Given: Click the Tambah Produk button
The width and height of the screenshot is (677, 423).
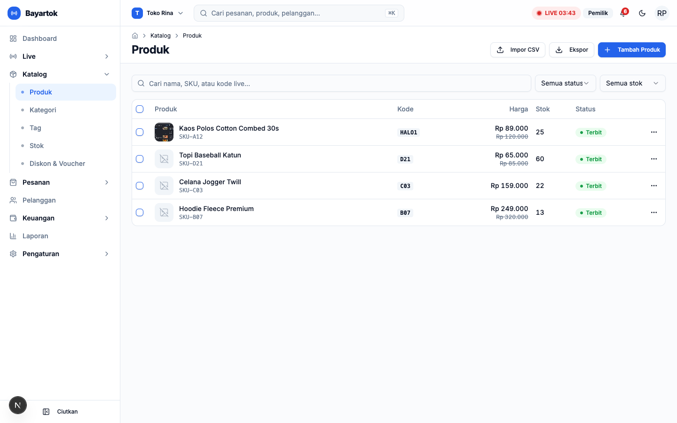Looking at the screenshot, I should 631,50.
